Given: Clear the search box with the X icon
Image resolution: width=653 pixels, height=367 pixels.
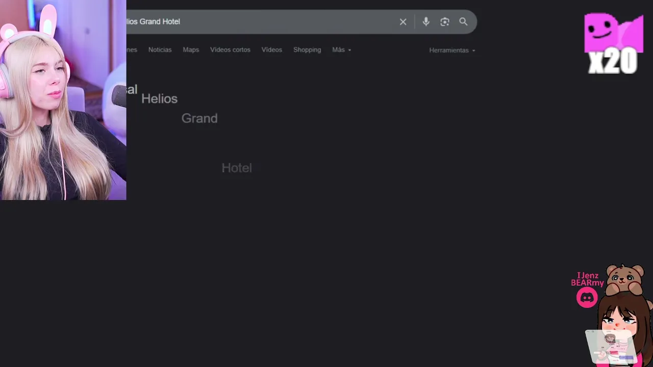Looking at the screenshot, I should [x=403, y=21].
